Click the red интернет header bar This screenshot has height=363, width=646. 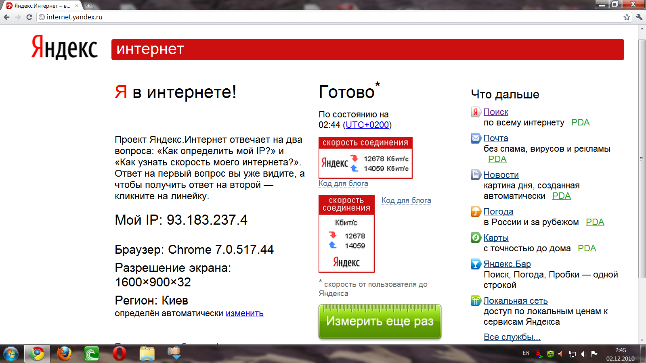click(367, 50)
